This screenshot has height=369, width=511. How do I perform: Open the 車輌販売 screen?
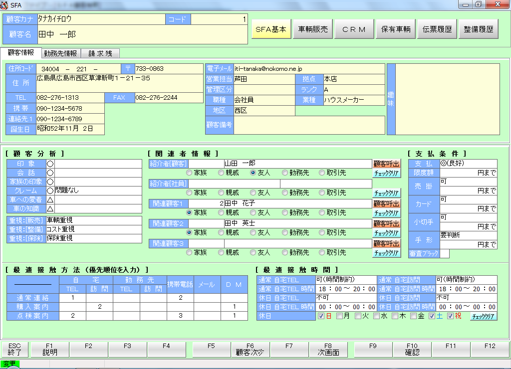coord(313,29)
